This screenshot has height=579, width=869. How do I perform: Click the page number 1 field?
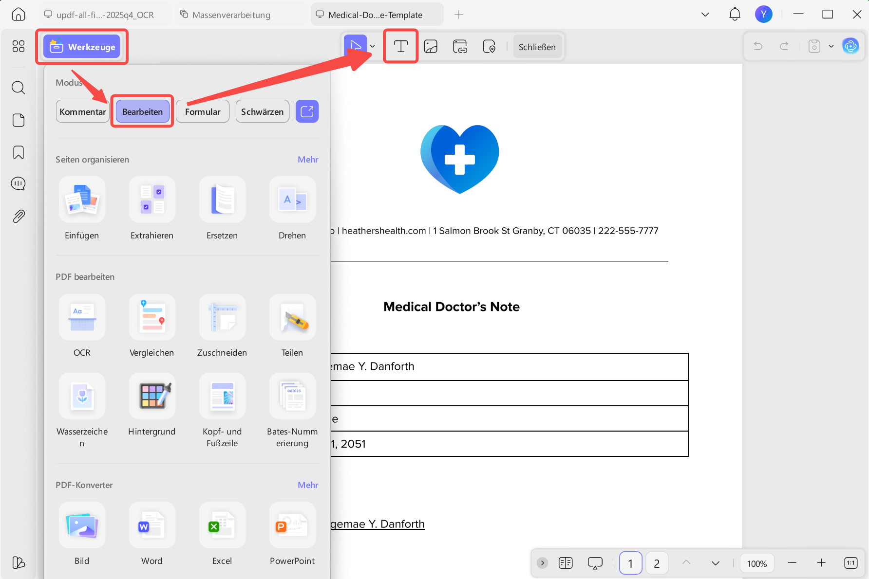pyautogui.click(x=630, y=563)
